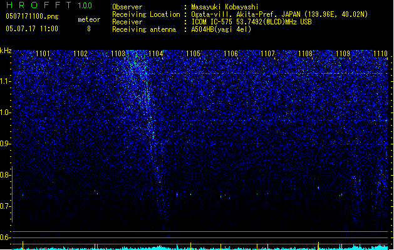Image resolution: width=394 pixels, height=250 pixels.
Task: Click the 1110 time marker
Action: pos(380,53)
